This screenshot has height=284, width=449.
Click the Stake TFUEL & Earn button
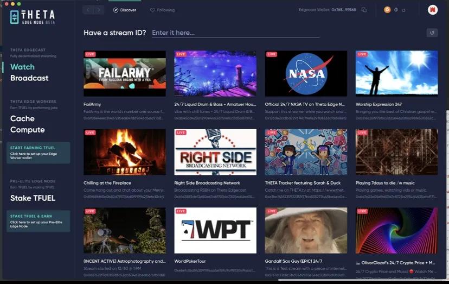coord(39,221)
